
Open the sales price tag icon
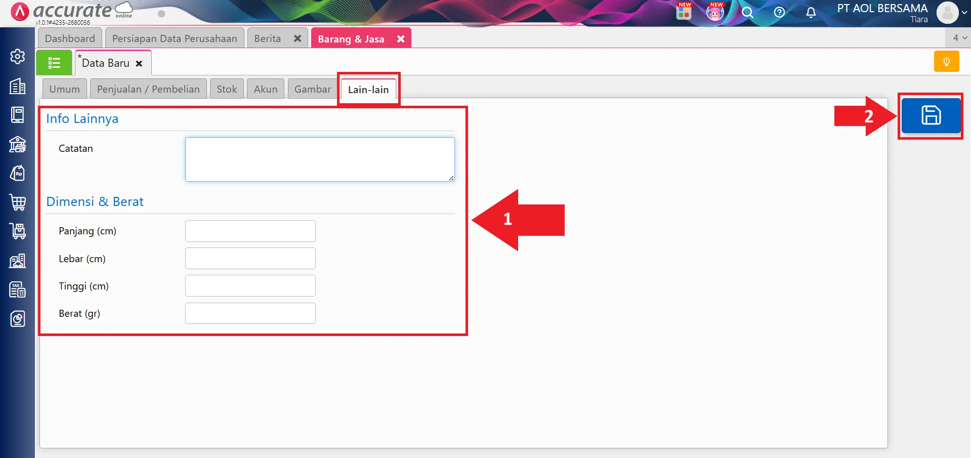(18, 173)
